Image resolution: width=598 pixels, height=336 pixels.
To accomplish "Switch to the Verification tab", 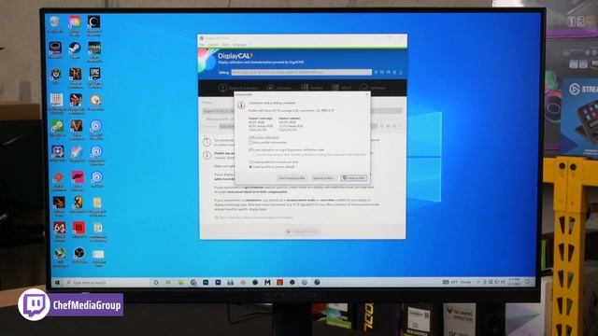I will 373,88.
